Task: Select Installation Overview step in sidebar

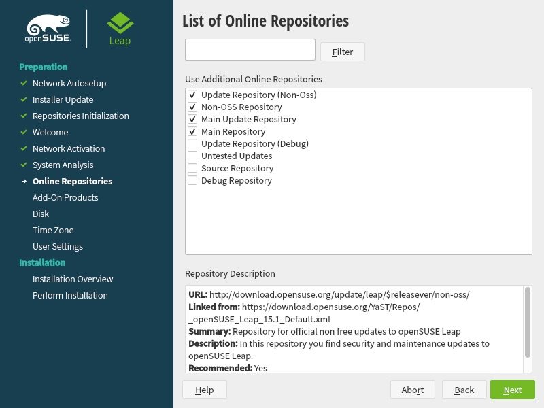Action: tap(73, 279)
